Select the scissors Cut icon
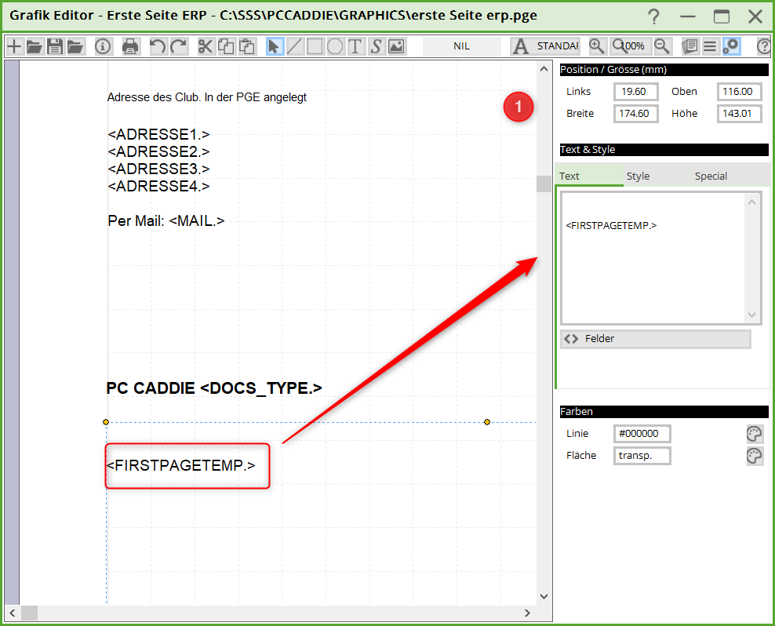The image size is (775, 626). [206, 46]
